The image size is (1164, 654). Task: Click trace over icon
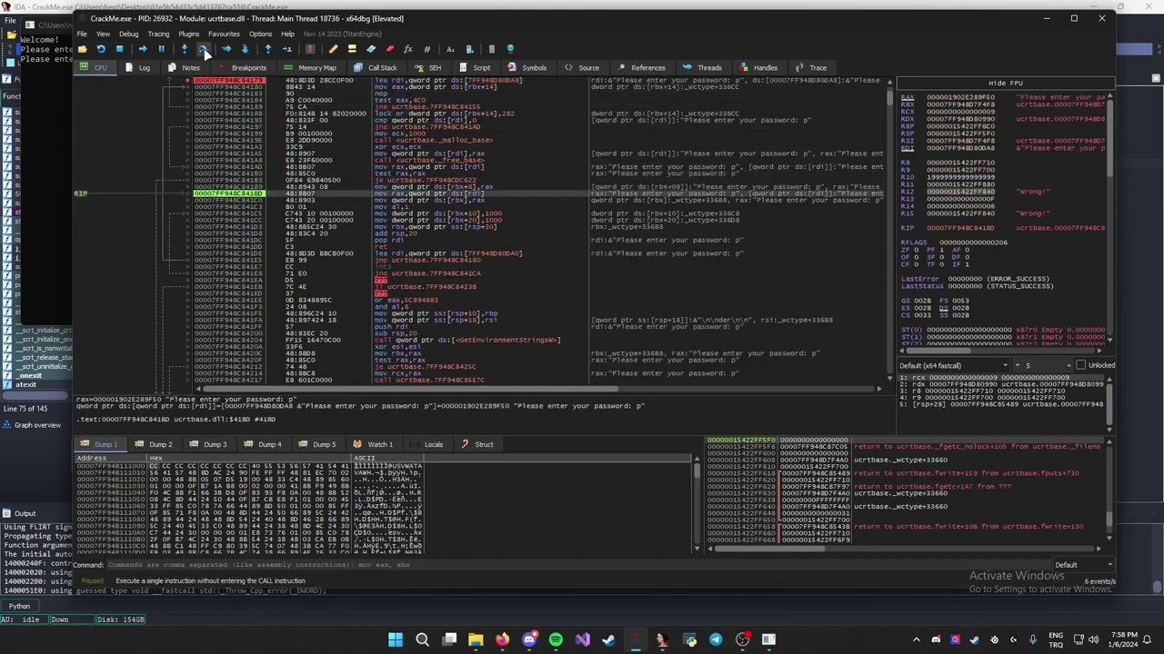(x=245, y=49)
